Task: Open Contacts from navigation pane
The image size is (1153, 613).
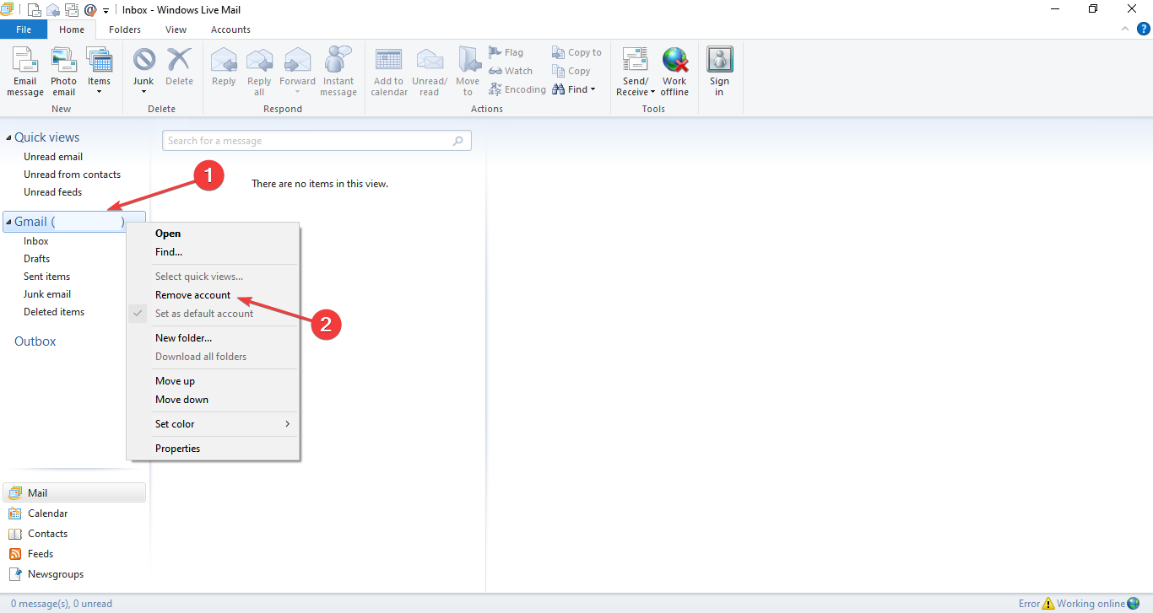Action: click(74, 534)
